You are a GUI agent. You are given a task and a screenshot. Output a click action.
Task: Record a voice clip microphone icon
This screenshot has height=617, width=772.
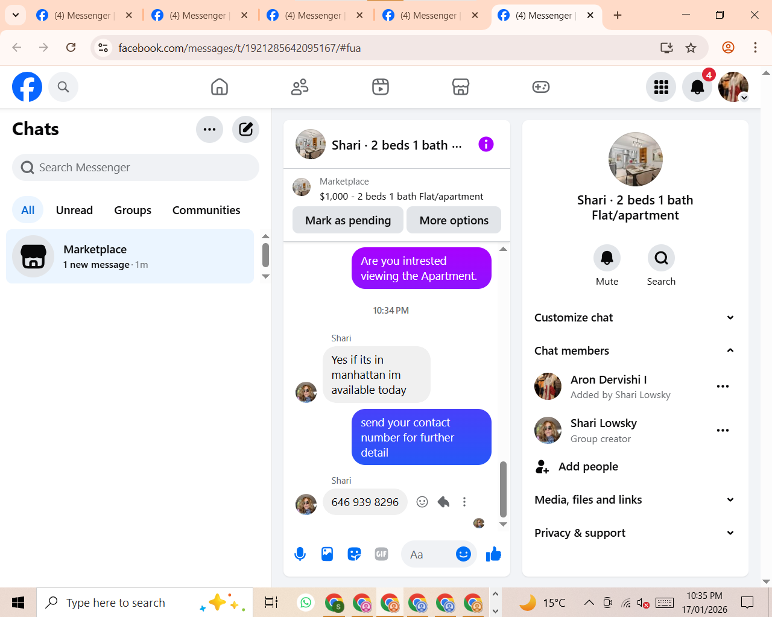300,554
